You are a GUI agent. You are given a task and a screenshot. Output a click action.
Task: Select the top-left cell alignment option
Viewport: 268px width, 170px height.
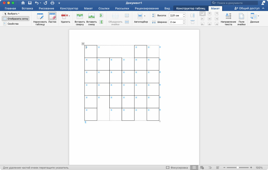[x=202, y=14]
